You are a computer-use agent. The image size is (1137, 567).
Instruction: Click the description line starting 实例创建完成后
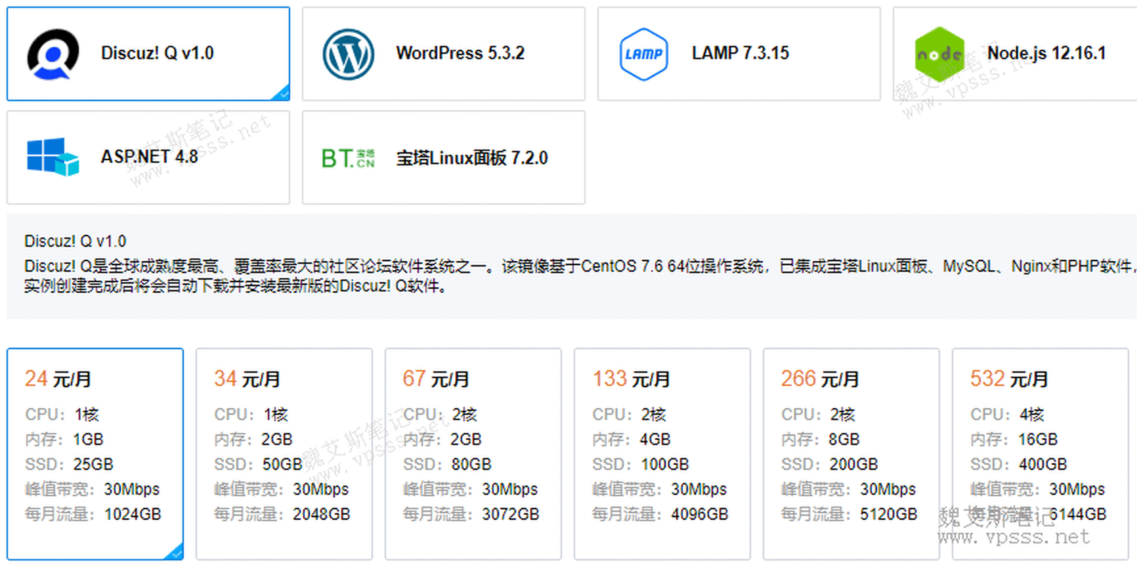236,286
